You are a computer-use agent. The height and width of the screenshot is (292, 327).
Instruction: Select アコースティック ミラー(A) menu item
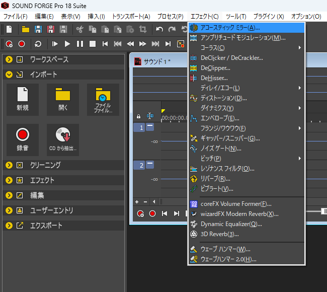(x=247, y=28)
